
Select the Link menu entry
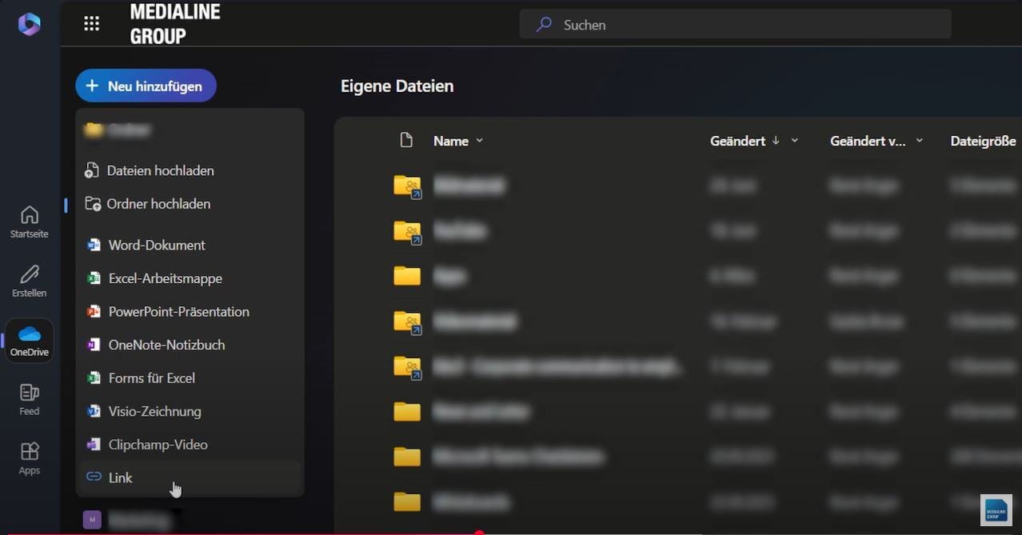190,477
